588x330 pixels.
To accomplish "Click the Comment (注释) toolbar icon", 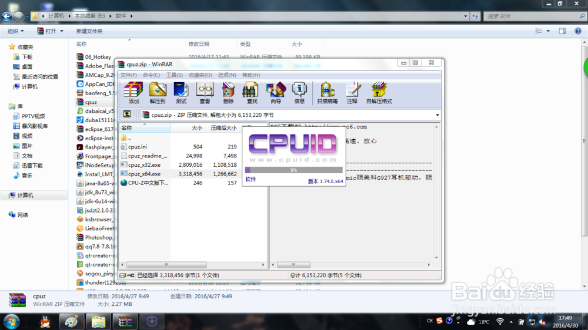I will (352, 93).
